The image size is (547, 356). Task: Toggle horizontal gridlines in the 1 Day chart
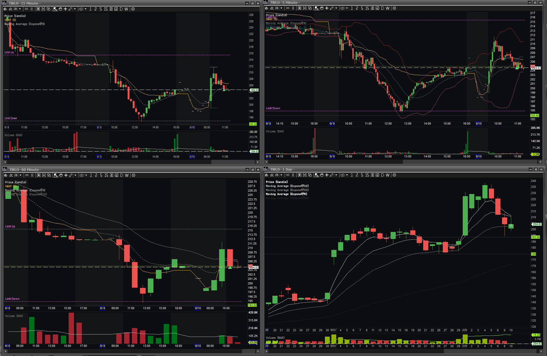[x=288, y=175]
